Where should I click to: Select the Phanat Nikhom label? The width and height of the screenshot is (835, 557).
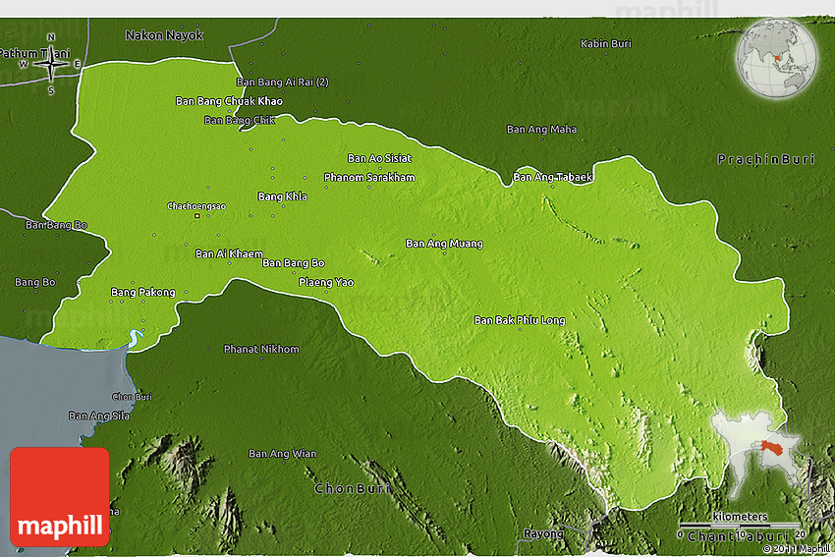261,349
